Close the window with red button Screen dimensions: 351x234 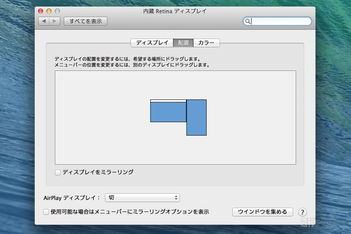[40, 11]
